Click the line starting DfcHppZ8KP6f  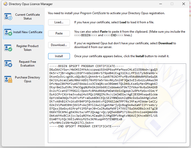(x=103, y=84)
